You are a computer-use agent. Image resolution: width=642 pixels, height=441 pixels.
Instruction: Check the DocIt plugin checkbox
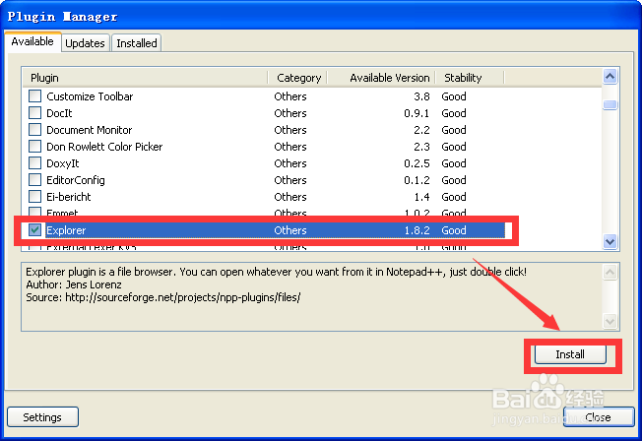34,113
